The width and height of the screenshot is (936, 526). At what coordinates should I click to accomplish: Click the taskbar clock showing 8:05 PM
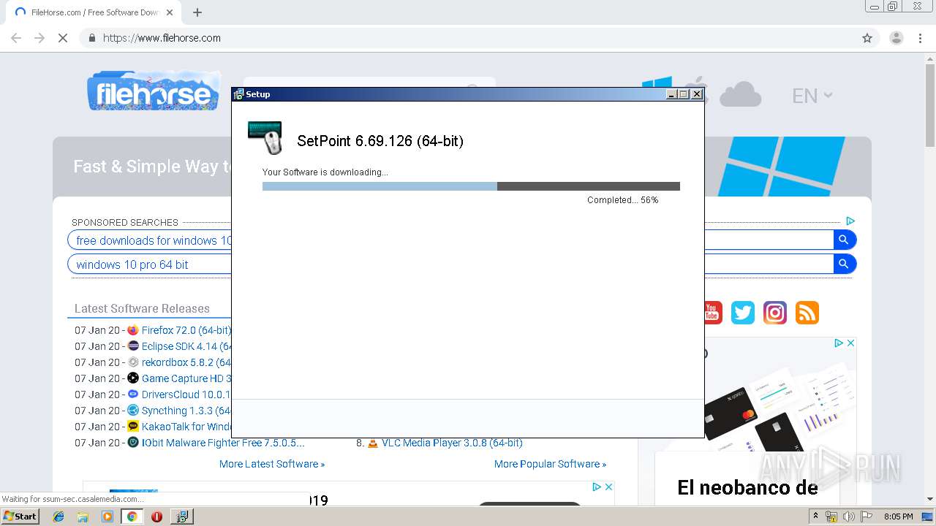click(898, 517)
